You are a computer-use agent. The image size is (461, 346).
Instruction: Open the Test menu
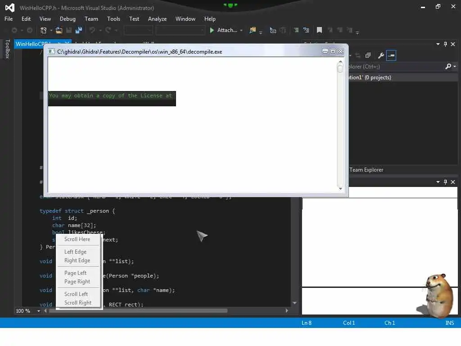[134, 19]
